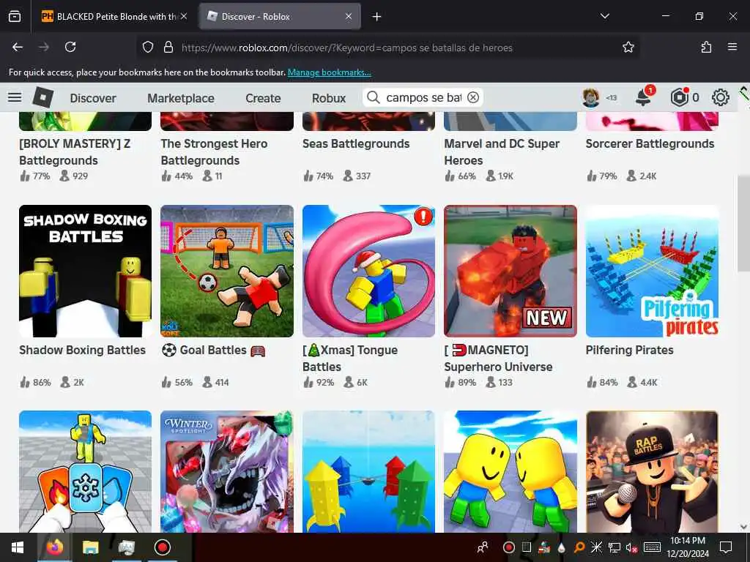Open the browser extensions menu
The image size is (750, 562).
(706, 47)
